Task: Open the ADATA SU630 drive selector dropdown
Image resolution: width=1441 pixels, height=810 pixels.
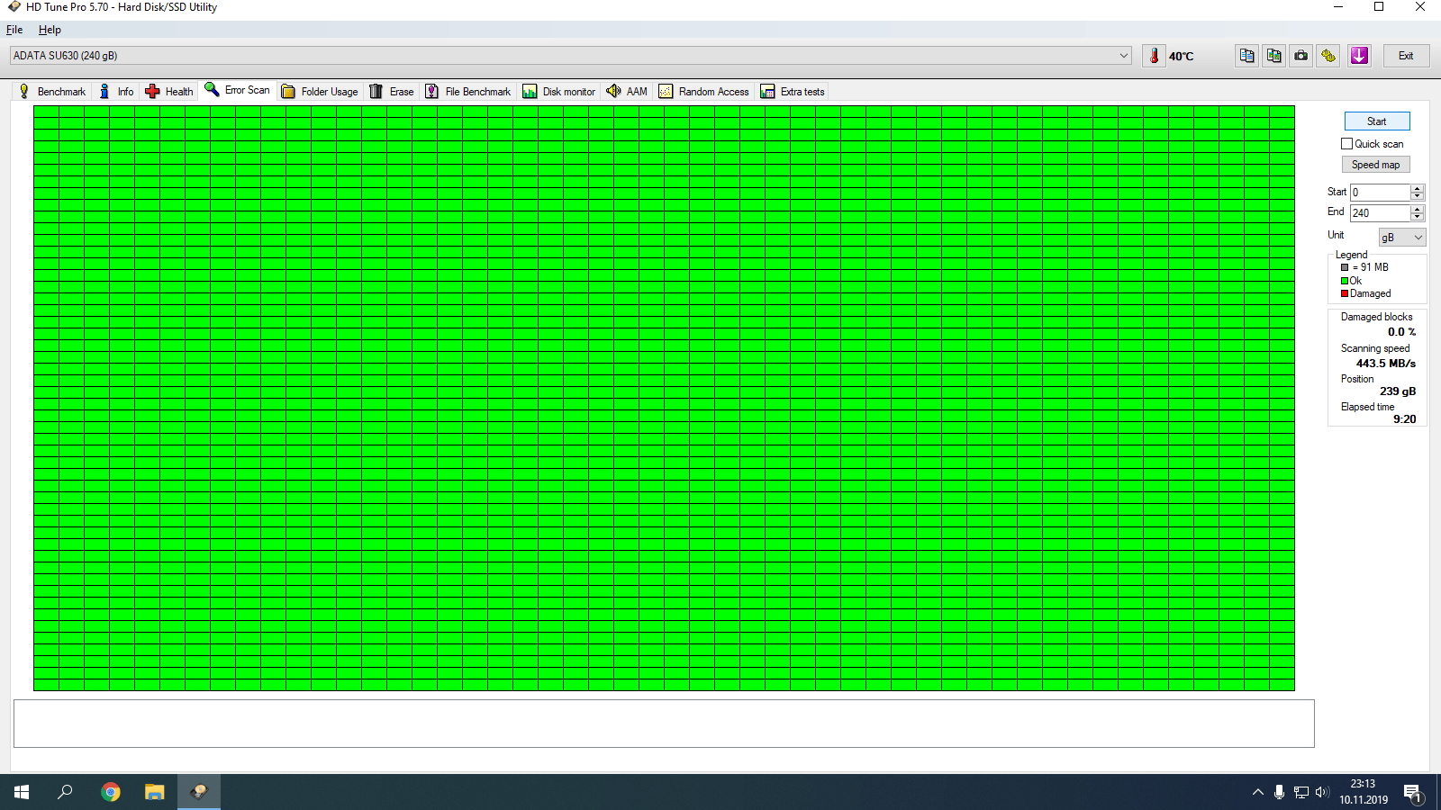Action: [x=570, y=56]
